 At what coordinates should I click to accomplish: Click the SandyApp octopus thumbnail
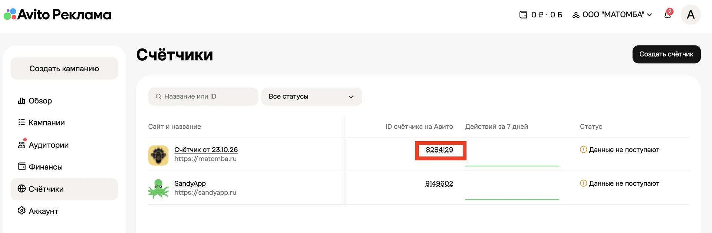(158, 189)
